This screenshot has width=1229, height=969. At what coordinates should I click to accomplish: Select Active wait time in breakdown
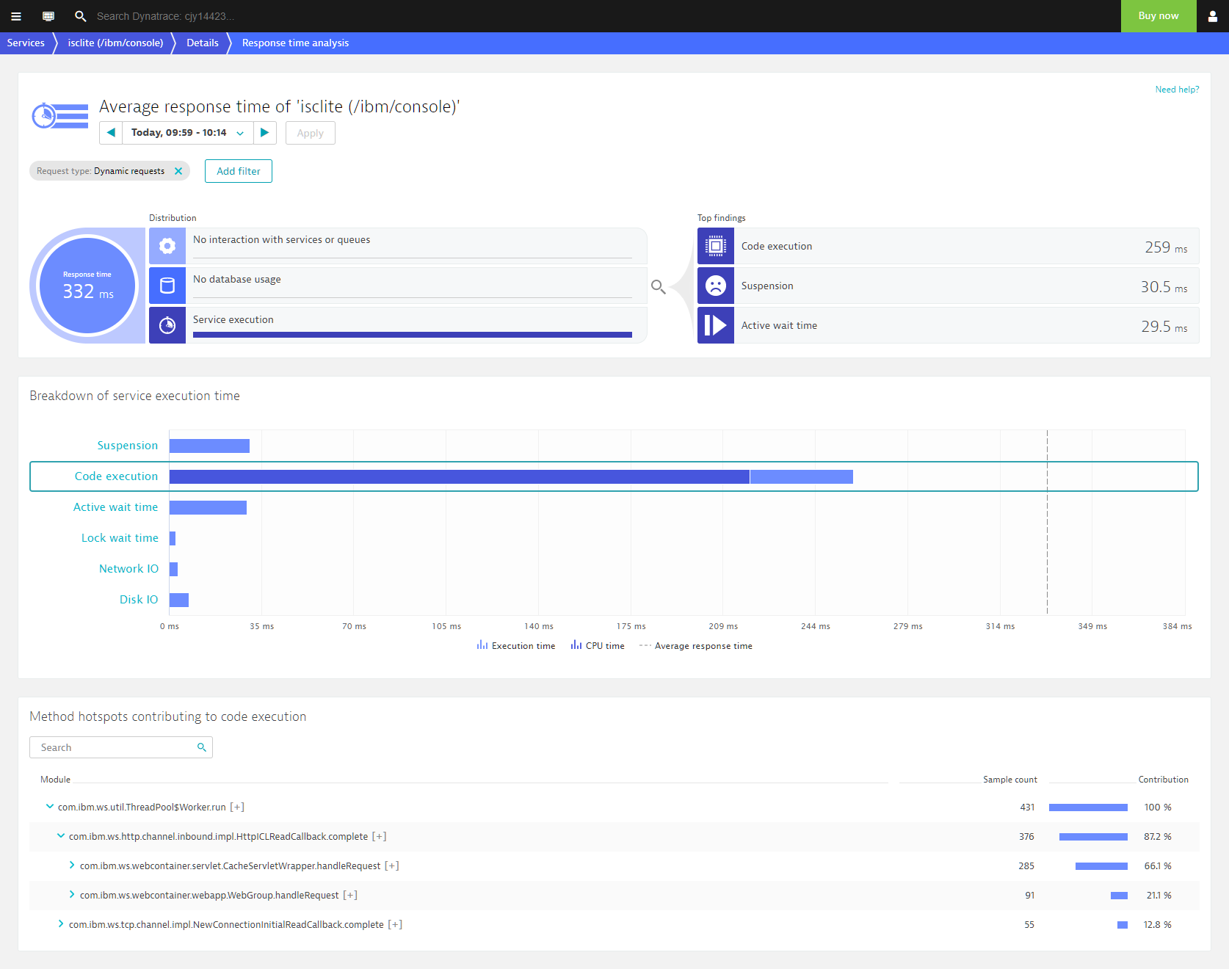click(x=115, y=507)
